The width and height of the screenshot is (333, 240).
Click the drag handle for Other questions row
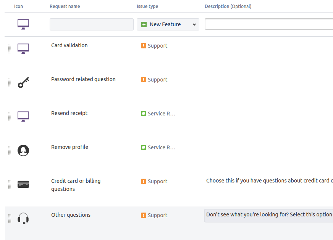(x=10, y=218)
